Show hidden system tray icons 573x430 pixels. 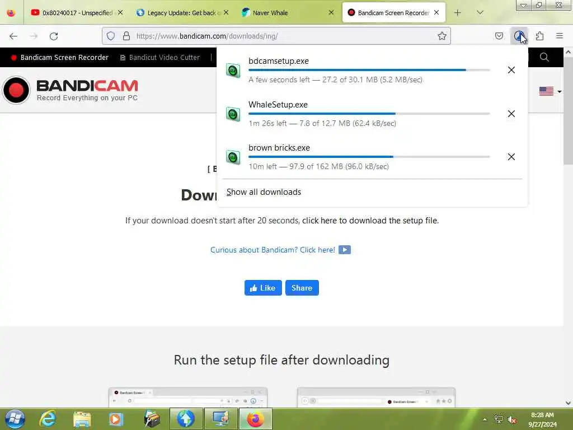[x=485, y=419]
